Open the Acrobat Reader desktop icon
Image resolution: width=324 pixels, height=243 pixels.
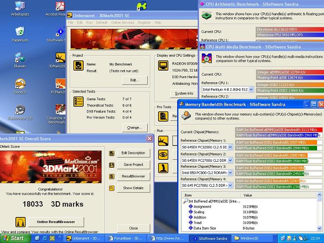click(57, 8)
